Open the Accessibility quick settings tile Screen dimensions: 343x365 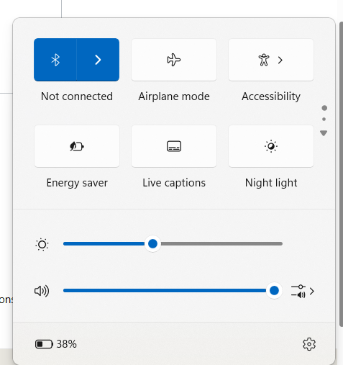coord(271,60)
